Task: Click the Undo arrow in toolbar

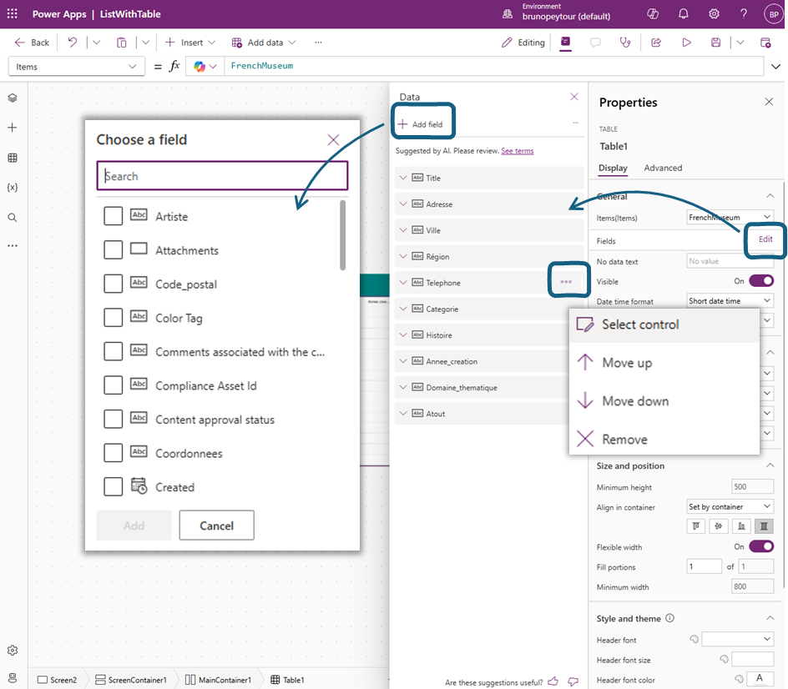Action: pyautogui.click(x=73, y=43)
